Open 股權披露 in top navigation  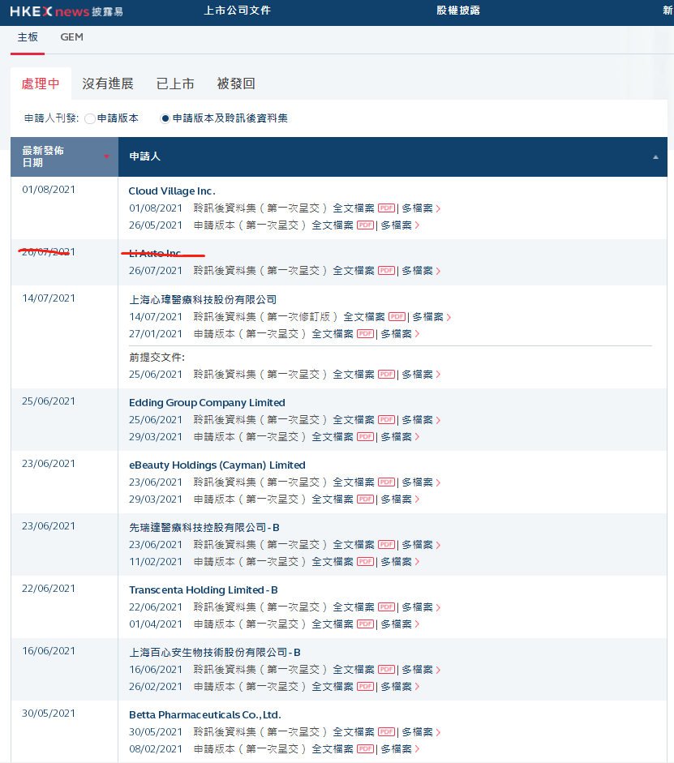(458, 11)
